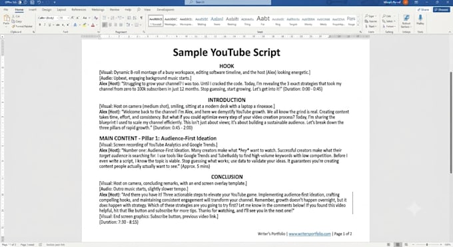Open the File tab
The image size is (453, 247).
6,9
